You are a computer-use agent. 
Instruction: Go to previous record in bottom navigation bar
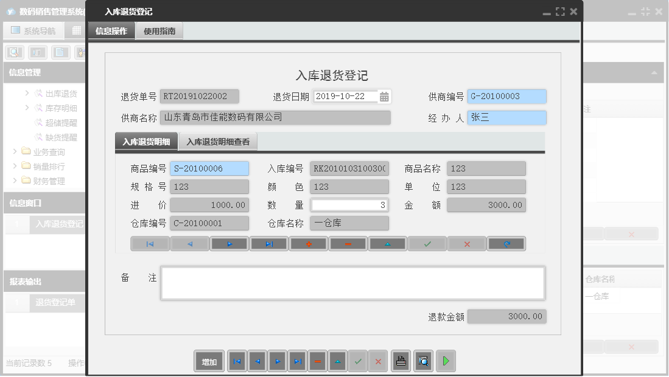pyautogui.click(x=257, y=361)
